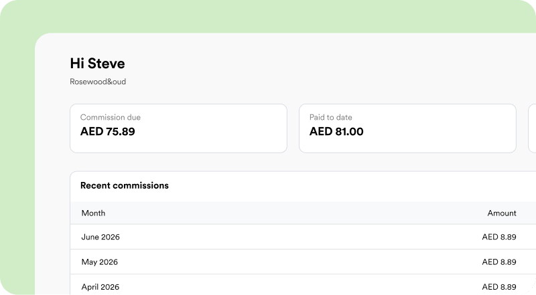536x295 pixels.
Task: Open the Commission due card
Action: point(178,128)
